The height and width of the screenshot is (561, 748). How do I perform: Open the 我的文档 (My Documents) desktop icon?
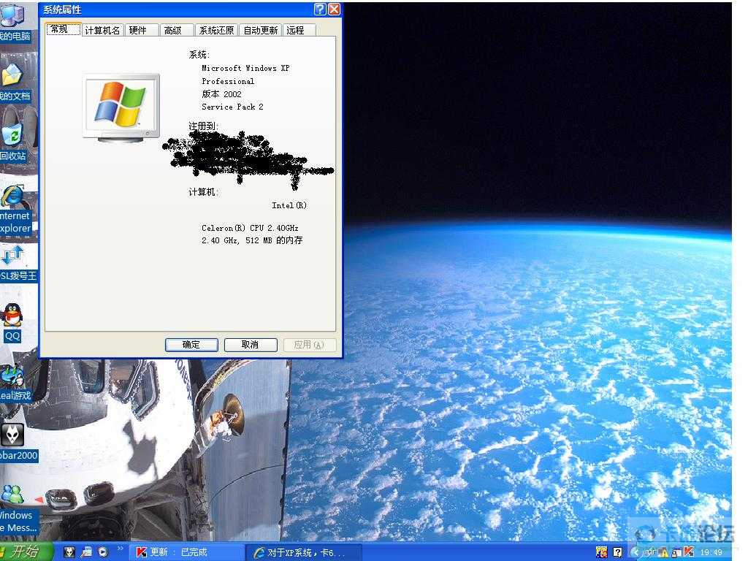pyautogui.click(x=13, y=82)
